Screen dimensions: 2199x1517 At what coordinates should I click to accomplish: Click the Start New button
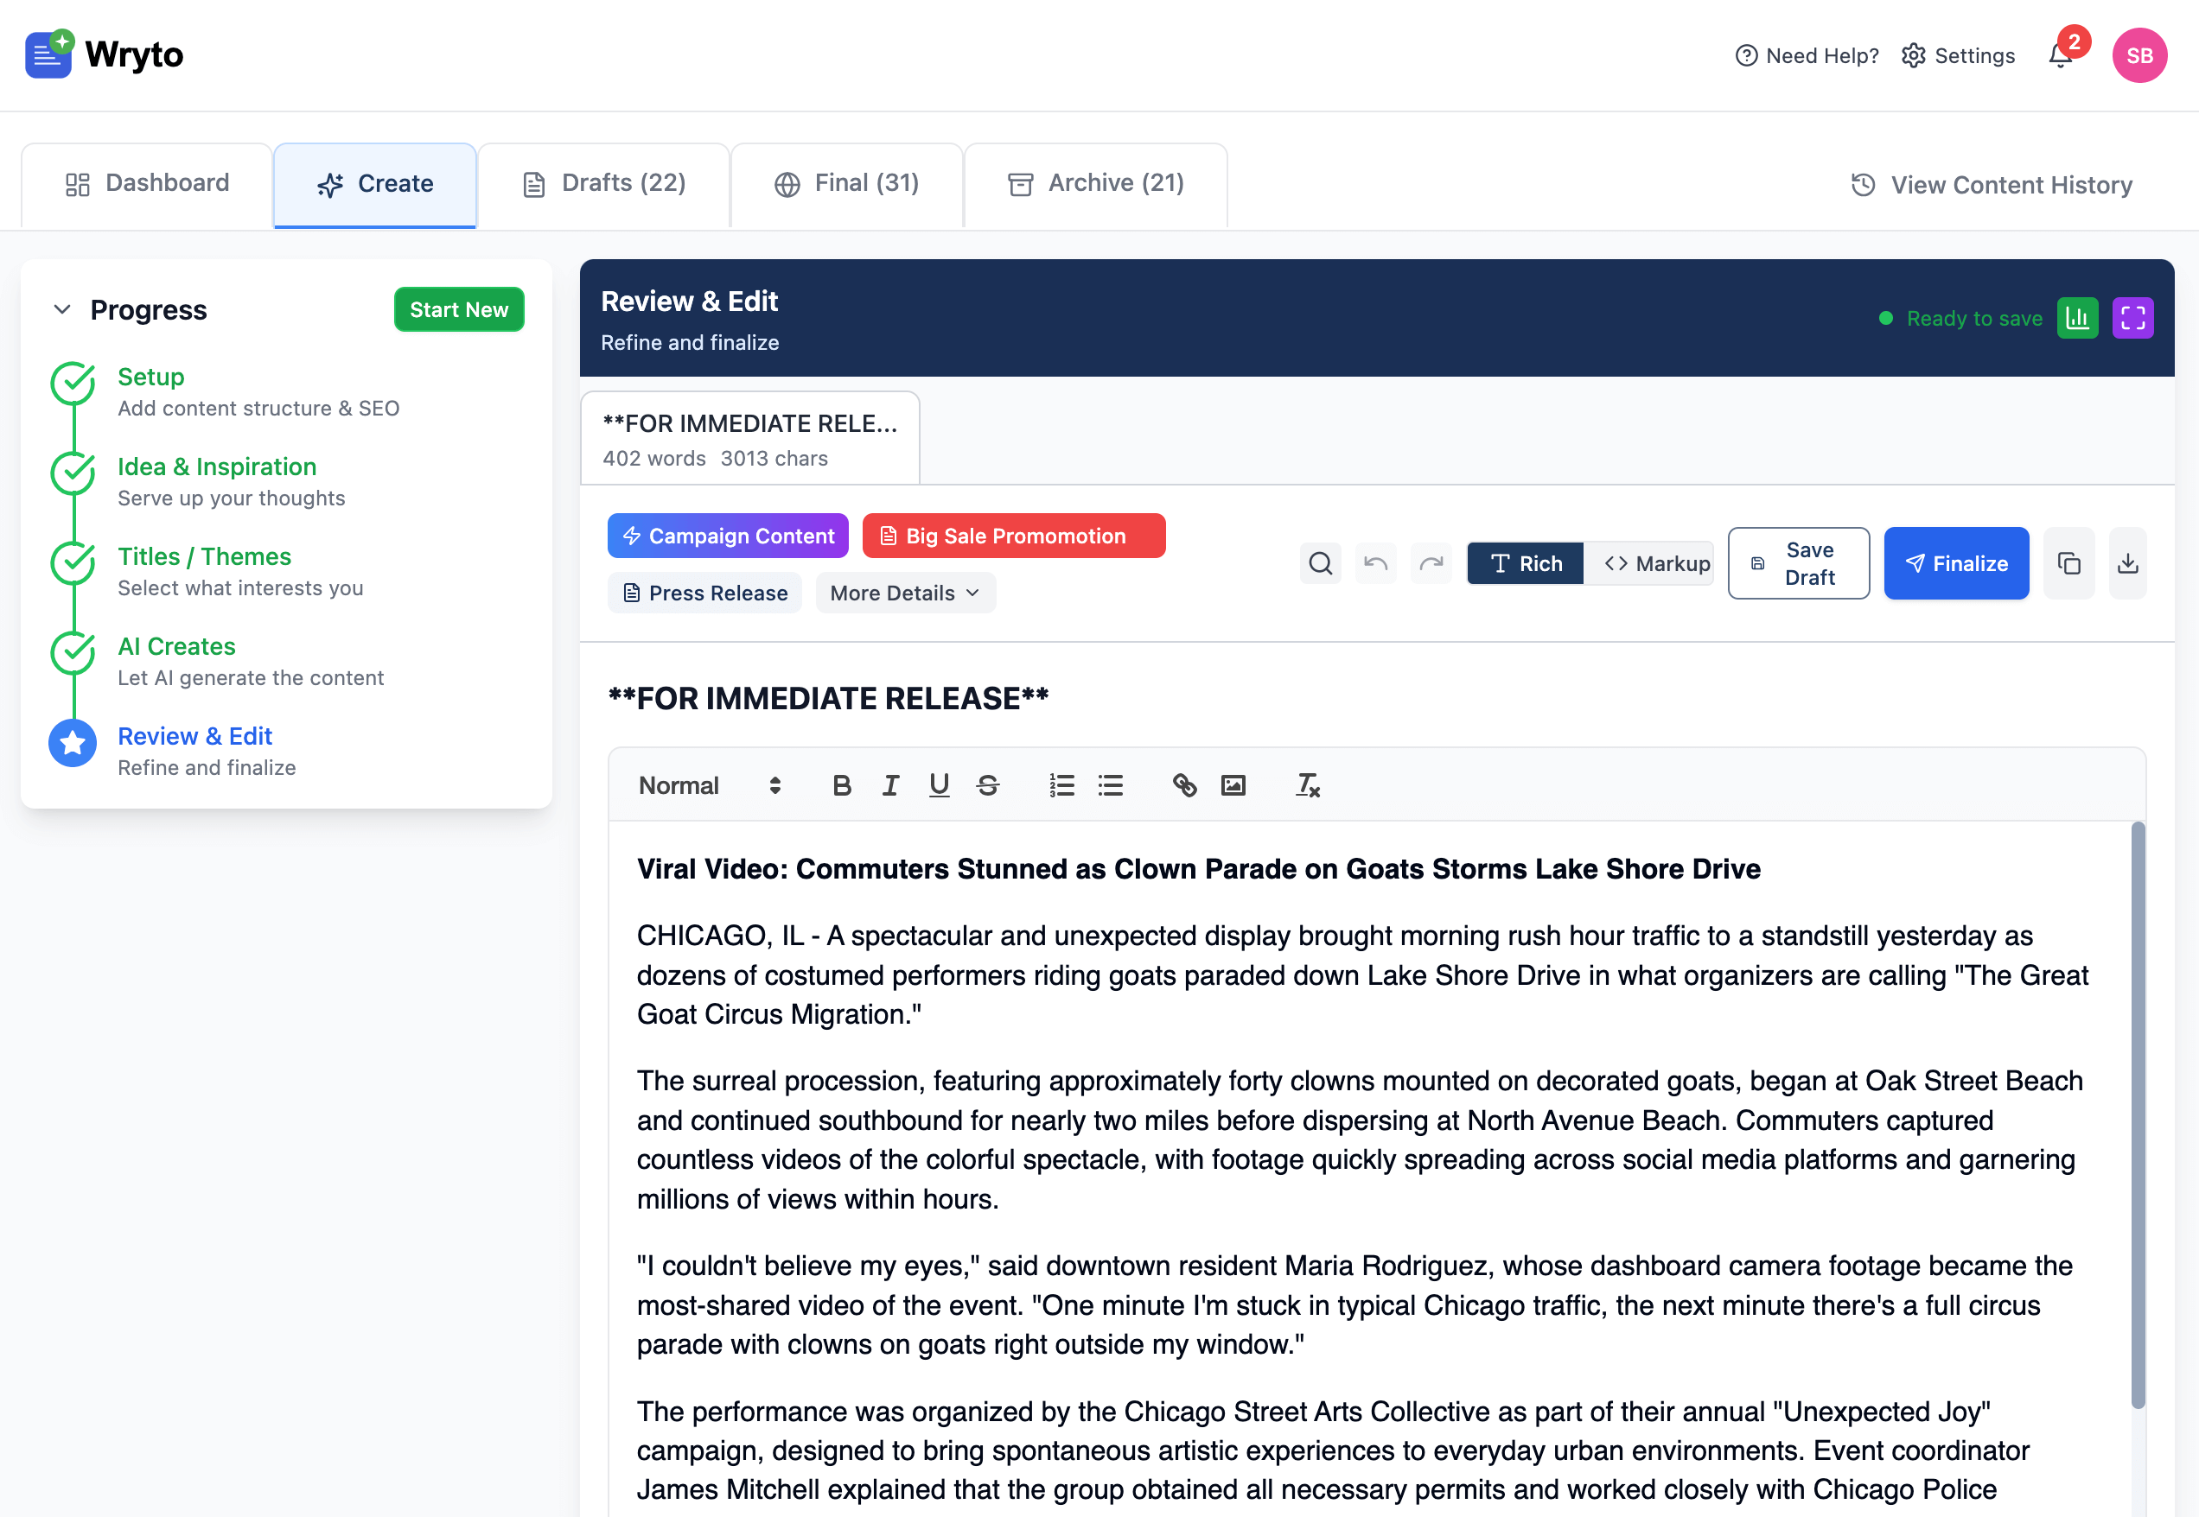459,309
